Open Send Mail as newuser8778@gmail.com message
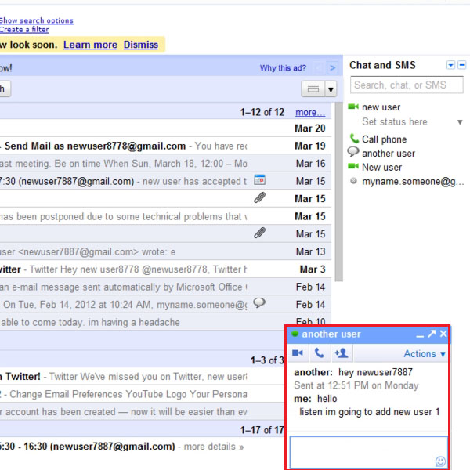Viewport: 470px width, 470px height. (164, 146)
